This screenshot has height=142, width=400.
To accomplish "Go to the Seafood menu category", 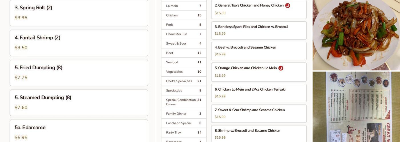I will coord(183,62).
